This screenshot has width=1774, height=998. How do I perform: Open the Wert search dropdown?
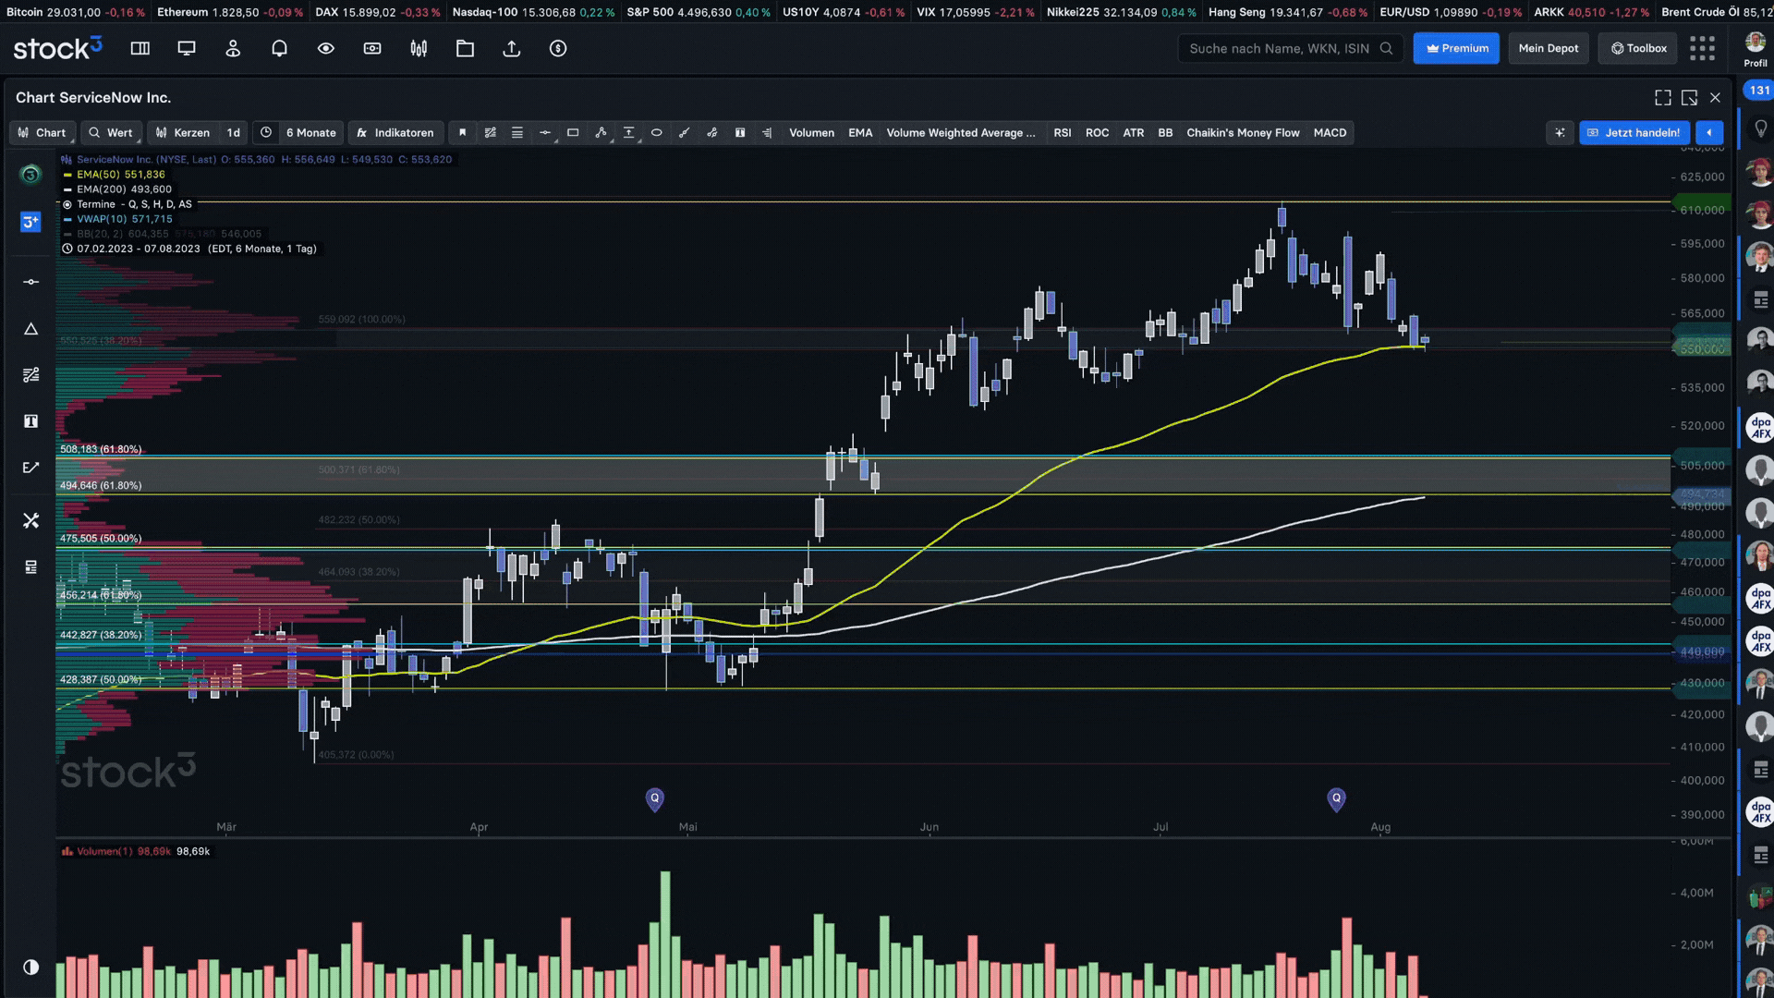[111, 132]
